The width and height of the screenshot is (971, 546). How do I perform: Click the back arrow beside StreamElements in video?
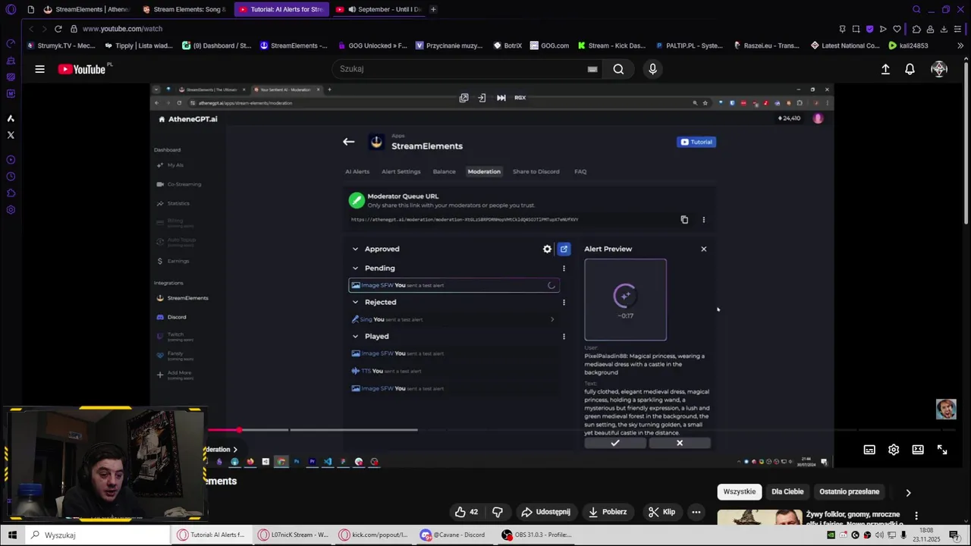coord(348,142)
